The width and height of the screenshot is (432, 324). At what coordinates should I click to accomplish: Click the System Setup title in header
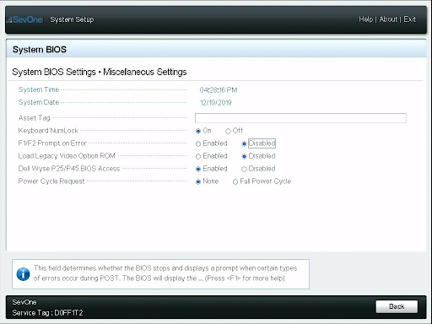(72, 19)
